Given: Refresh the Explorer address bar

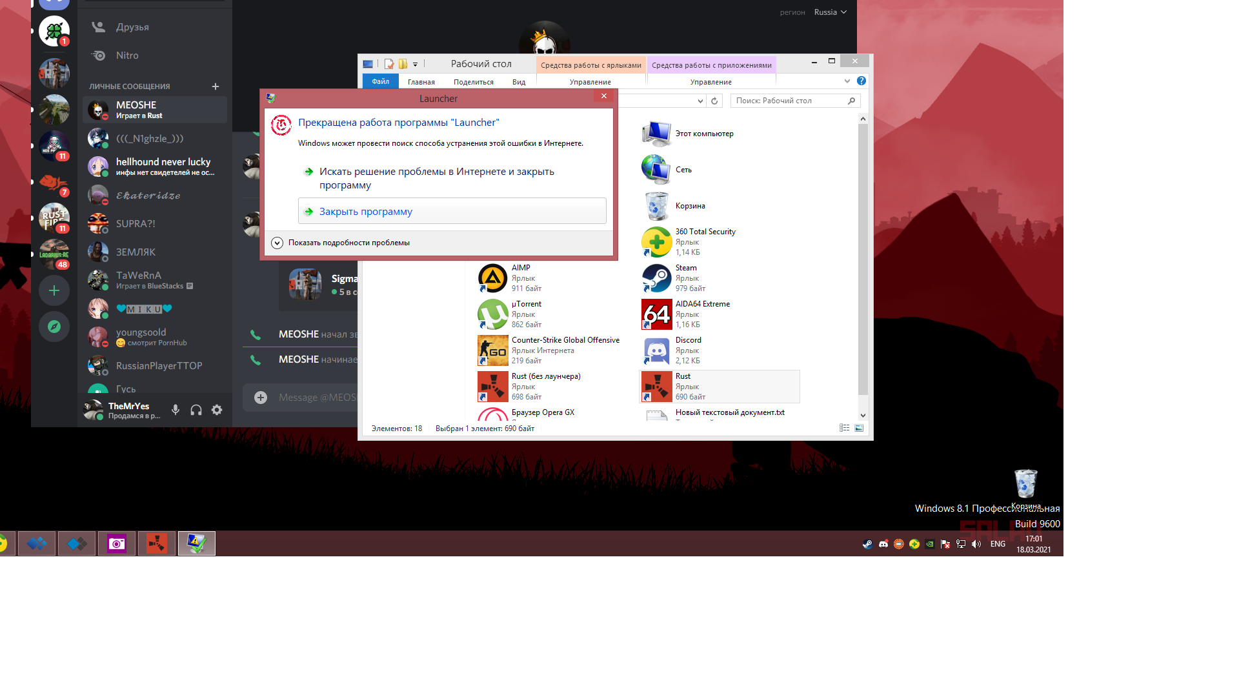Looking at the screenshot, I should (714, 101).
